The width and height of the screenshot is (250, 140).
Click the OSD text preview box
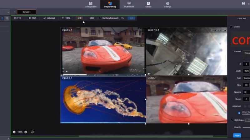coord(240,40)
